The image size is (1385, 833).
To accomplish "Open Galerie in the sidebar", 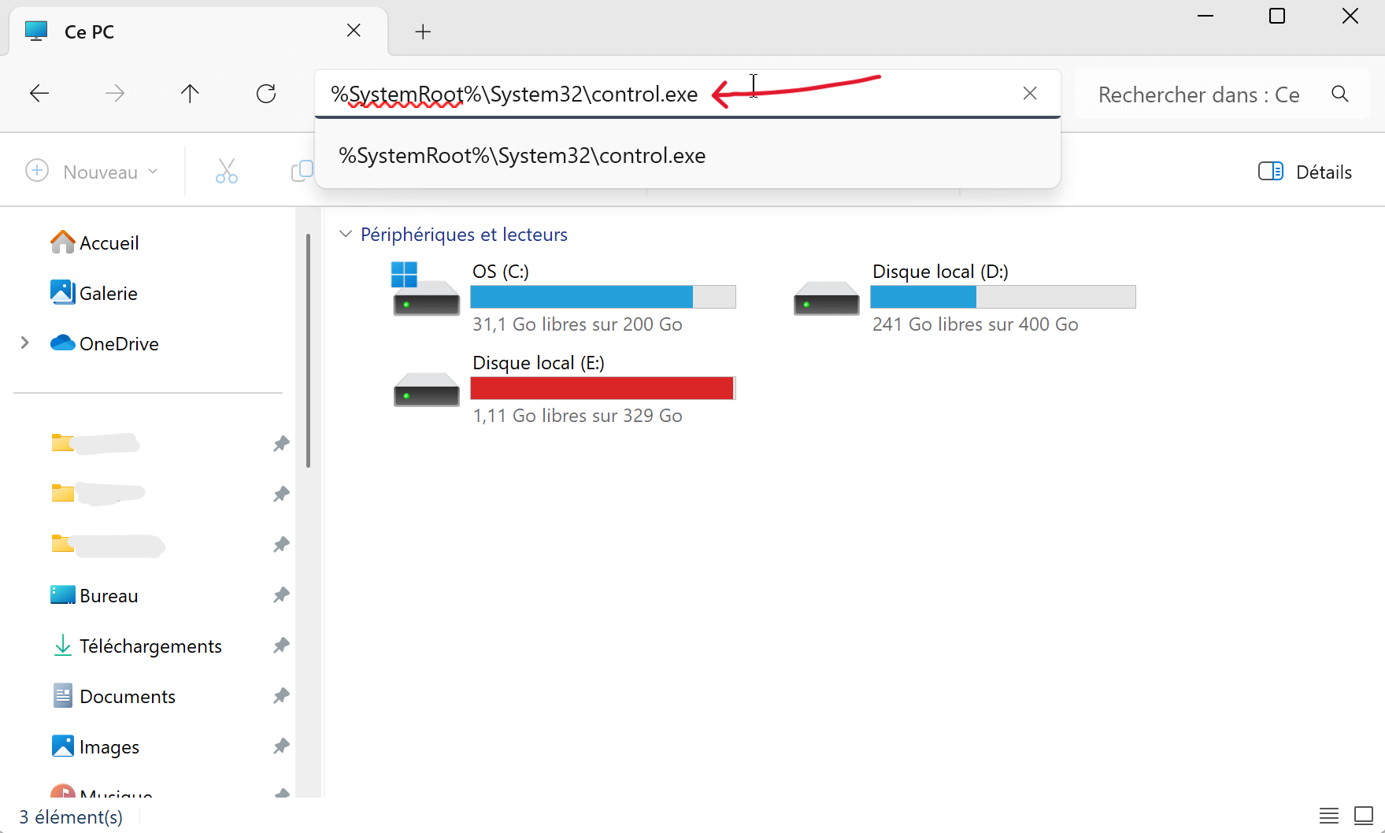I will point(94,293).
